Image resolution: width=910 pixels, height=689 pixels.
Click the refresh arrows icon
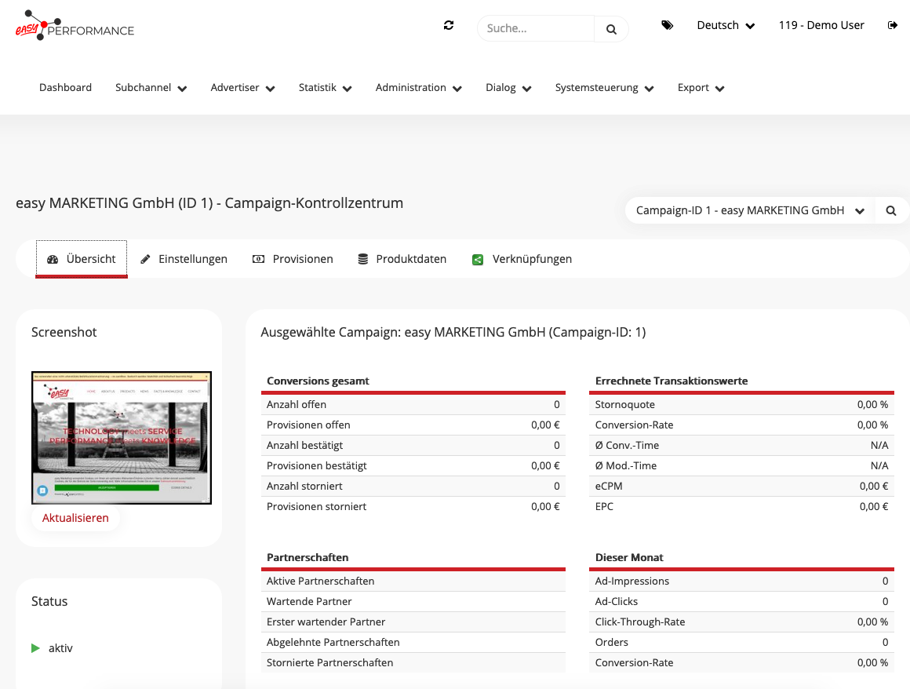point(449,25)
